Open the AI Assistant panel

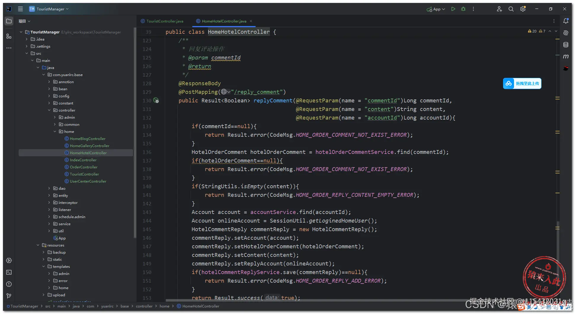click(566, 33)
